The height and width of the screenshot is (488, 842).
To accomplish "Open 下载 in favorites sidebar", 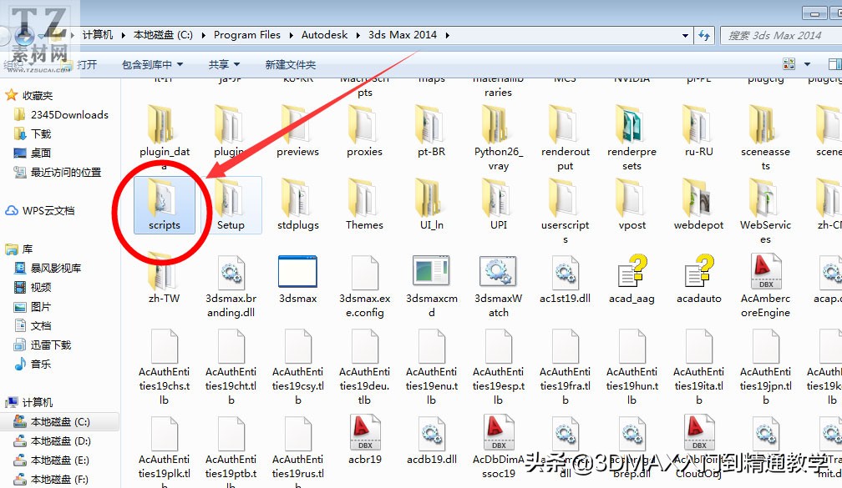I will click(x=33, y=134).
